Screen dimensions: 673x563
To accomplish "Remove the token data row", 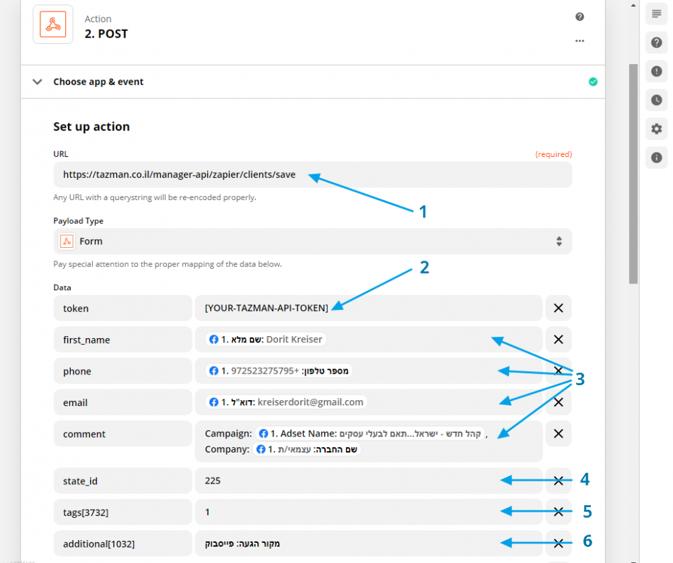I will pyautogui.click(x=558, y=308).
